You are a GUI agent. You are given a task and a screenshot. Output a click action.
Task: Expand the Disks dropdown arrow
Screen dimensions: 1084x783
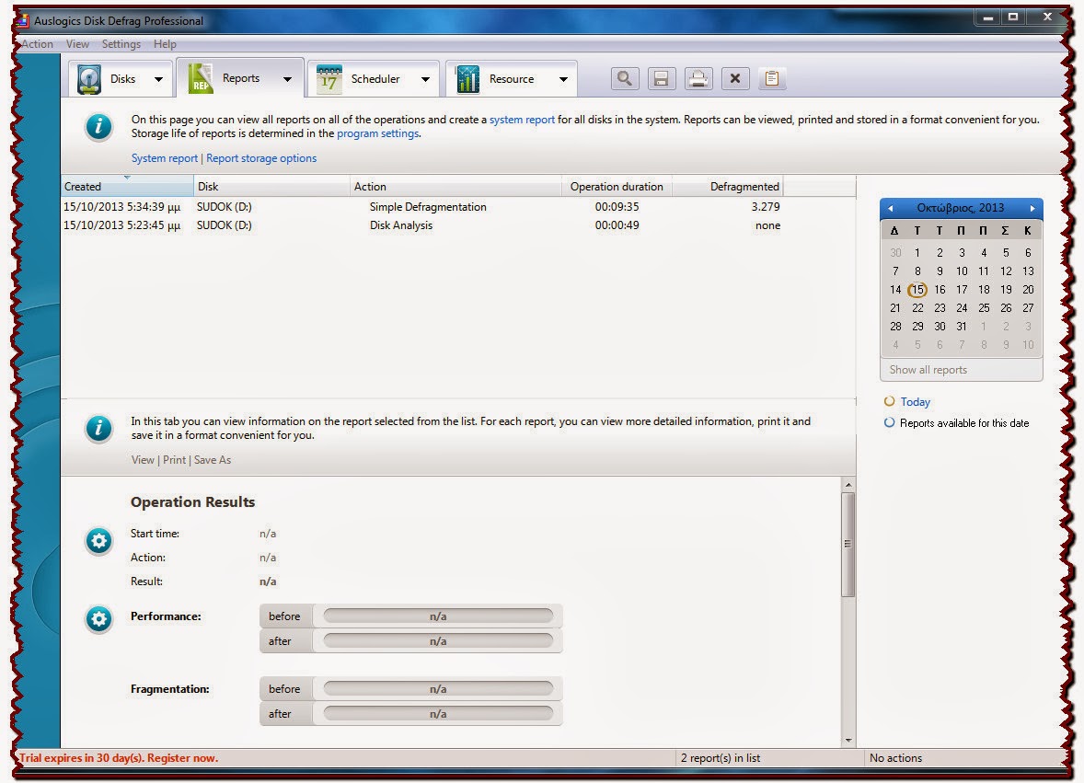pos(158,79)
